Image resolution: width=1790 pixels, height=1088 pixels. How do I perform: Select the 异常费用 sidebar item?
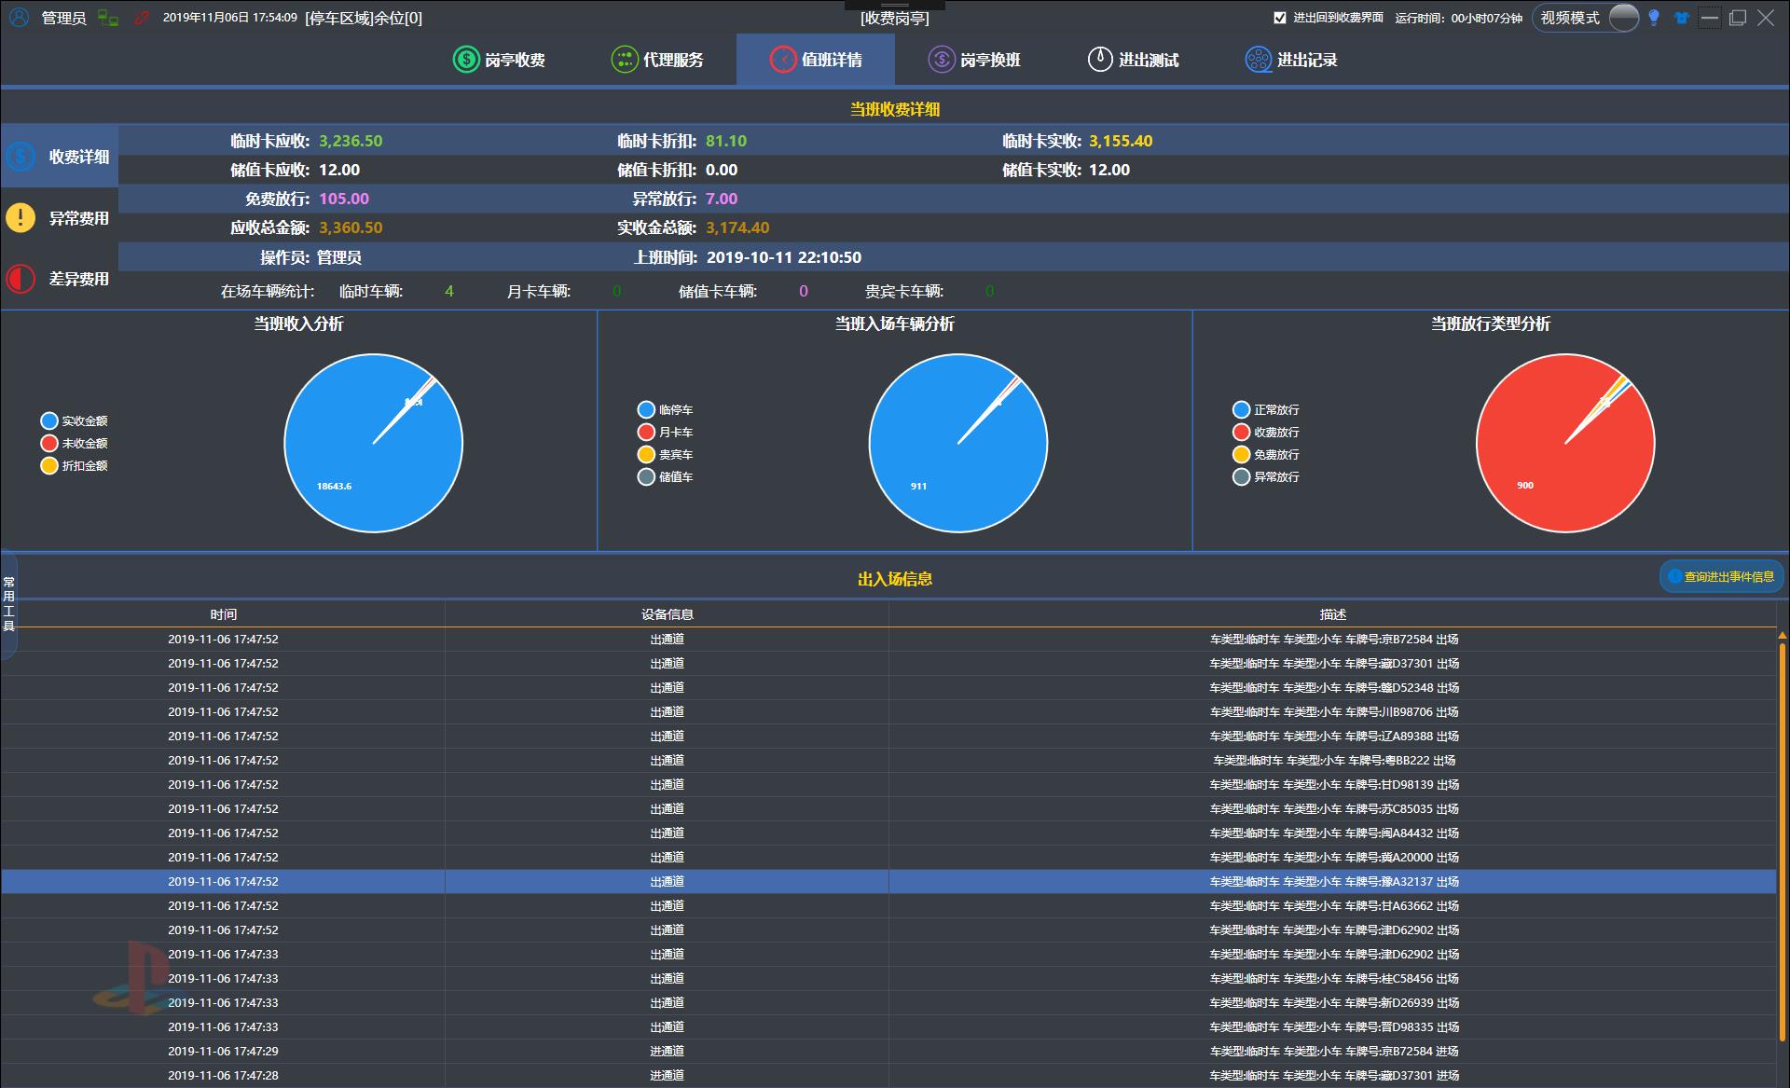click(x=60, y=218)
